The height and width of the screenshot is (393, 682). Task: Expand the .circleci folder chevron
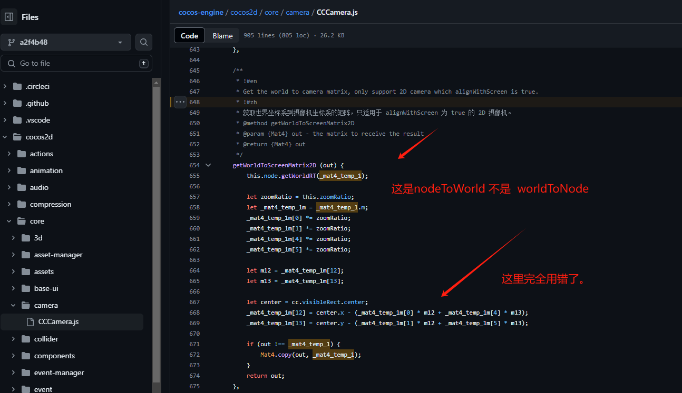point(5,86)
